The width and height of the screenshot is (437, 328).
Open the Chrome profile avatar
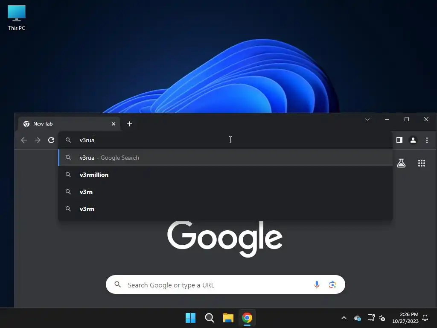(x=413, y=140)
